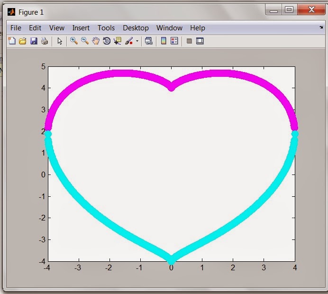328x294 pixels.
Task: Select the Zoom In magnifier tool
Action: point(73,41)
